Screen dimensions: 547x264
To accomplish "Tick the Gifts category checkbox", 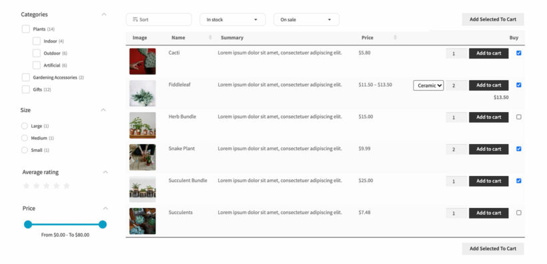I will pyautogui.click(x=26, y=89).
